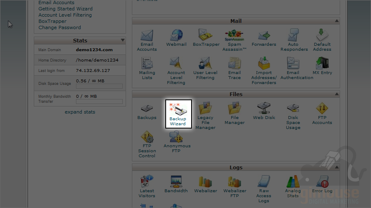
Task: Open MX Entry
Action: pyautogui.click(x=322, y=66)
